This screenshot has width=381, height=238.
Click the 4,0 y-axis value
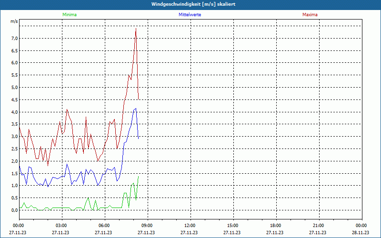[14, 112]
